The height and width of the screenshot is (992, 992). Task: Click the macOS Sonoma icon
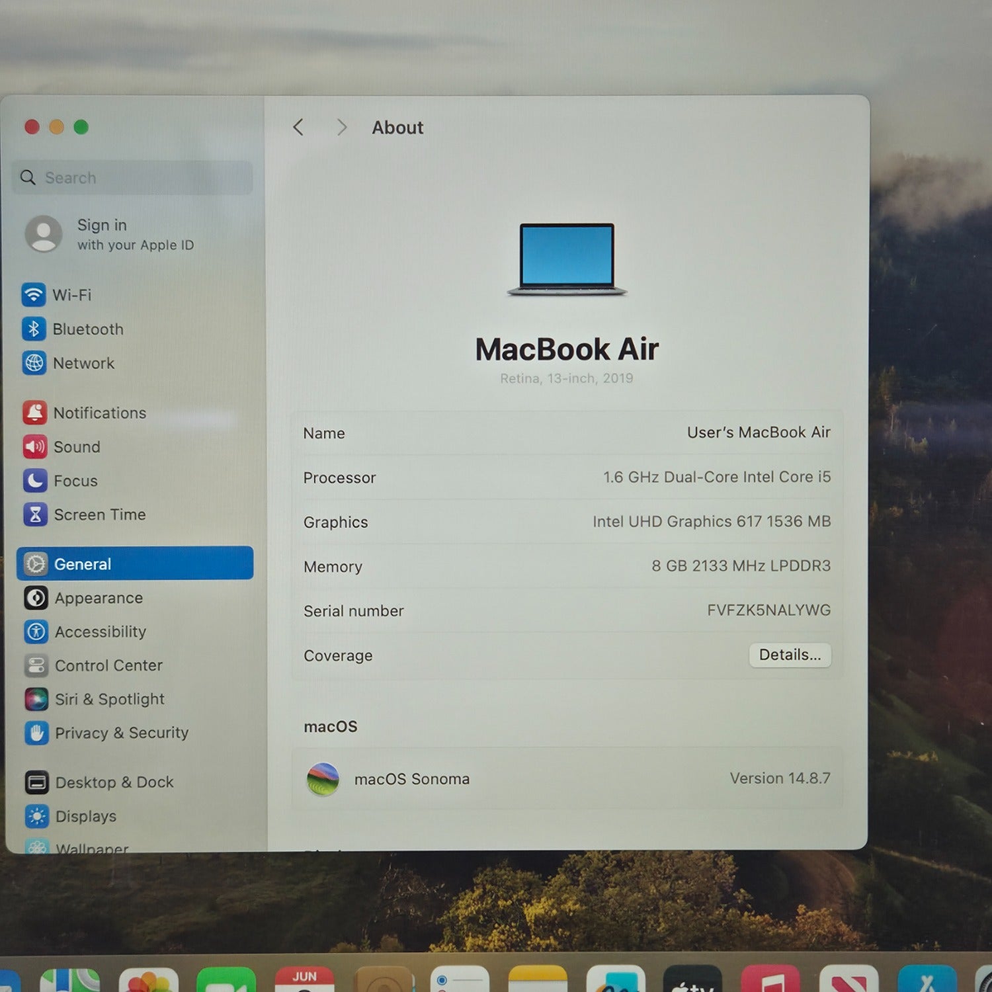point(323,779)
